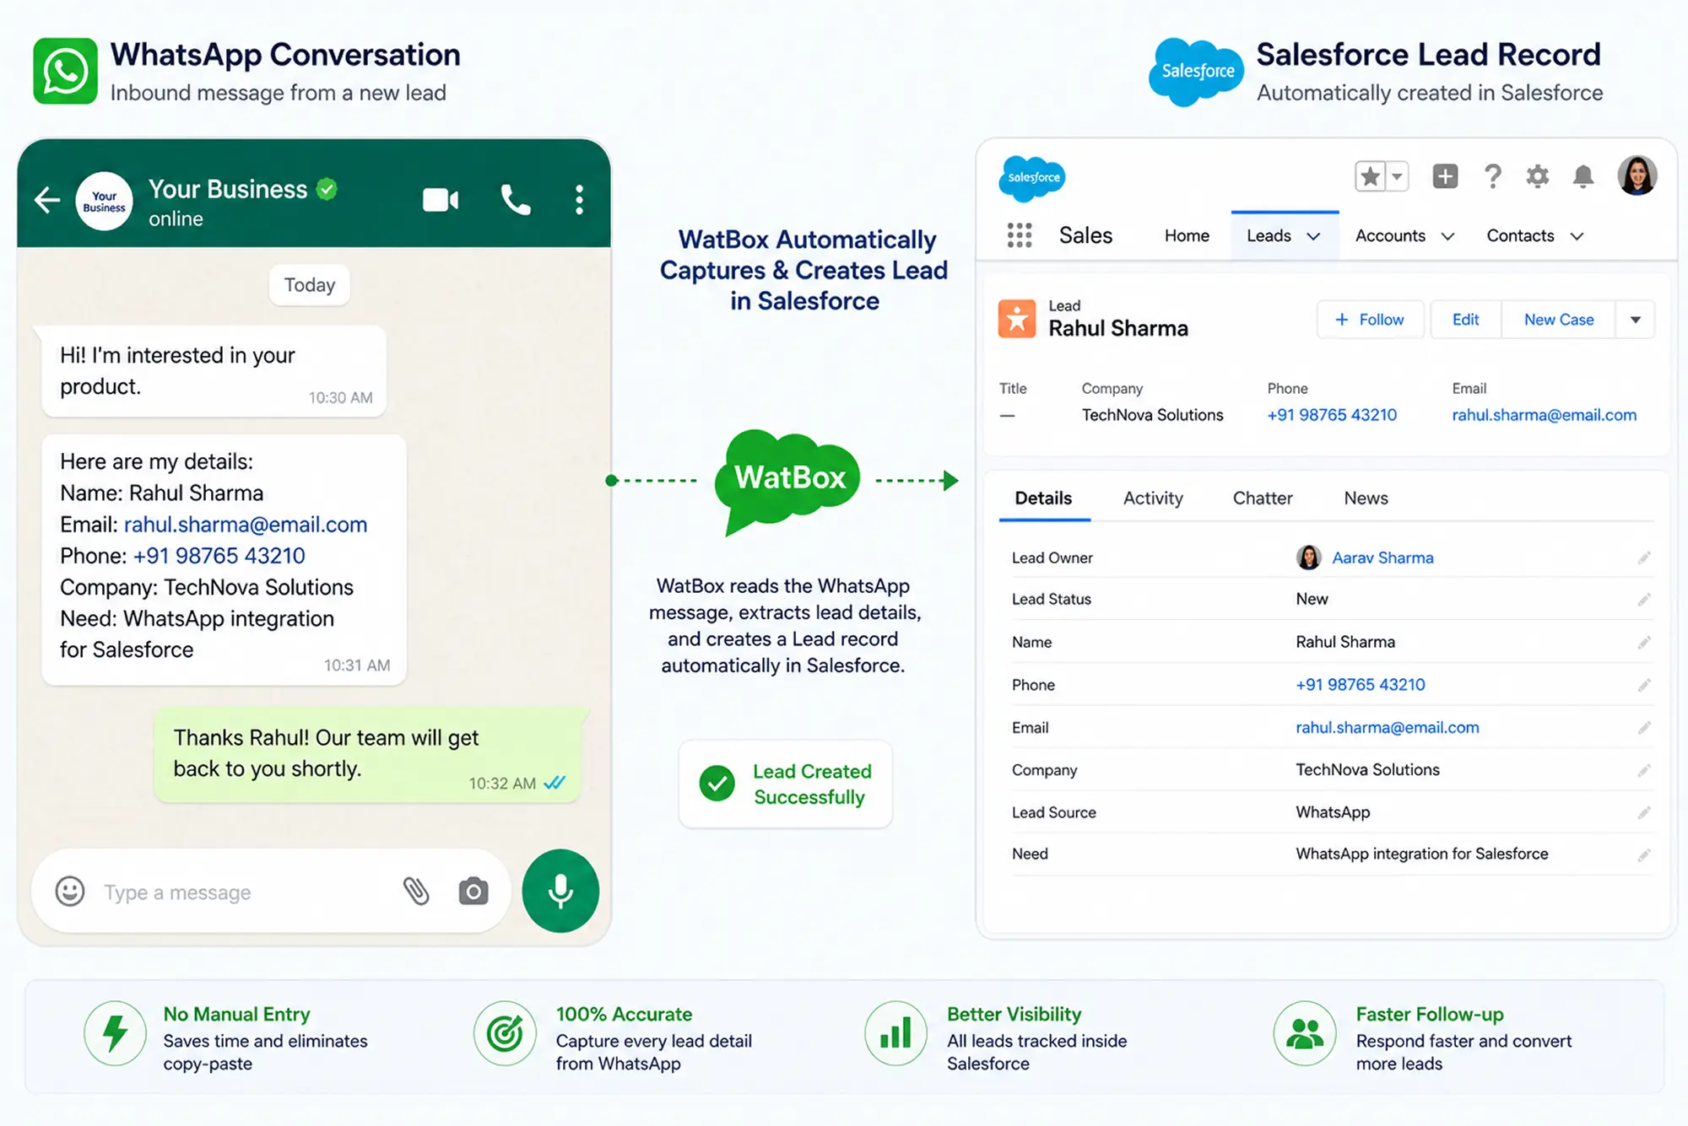Open the Your Business profile avatar

pyautogui.click(x=104, y=202)
